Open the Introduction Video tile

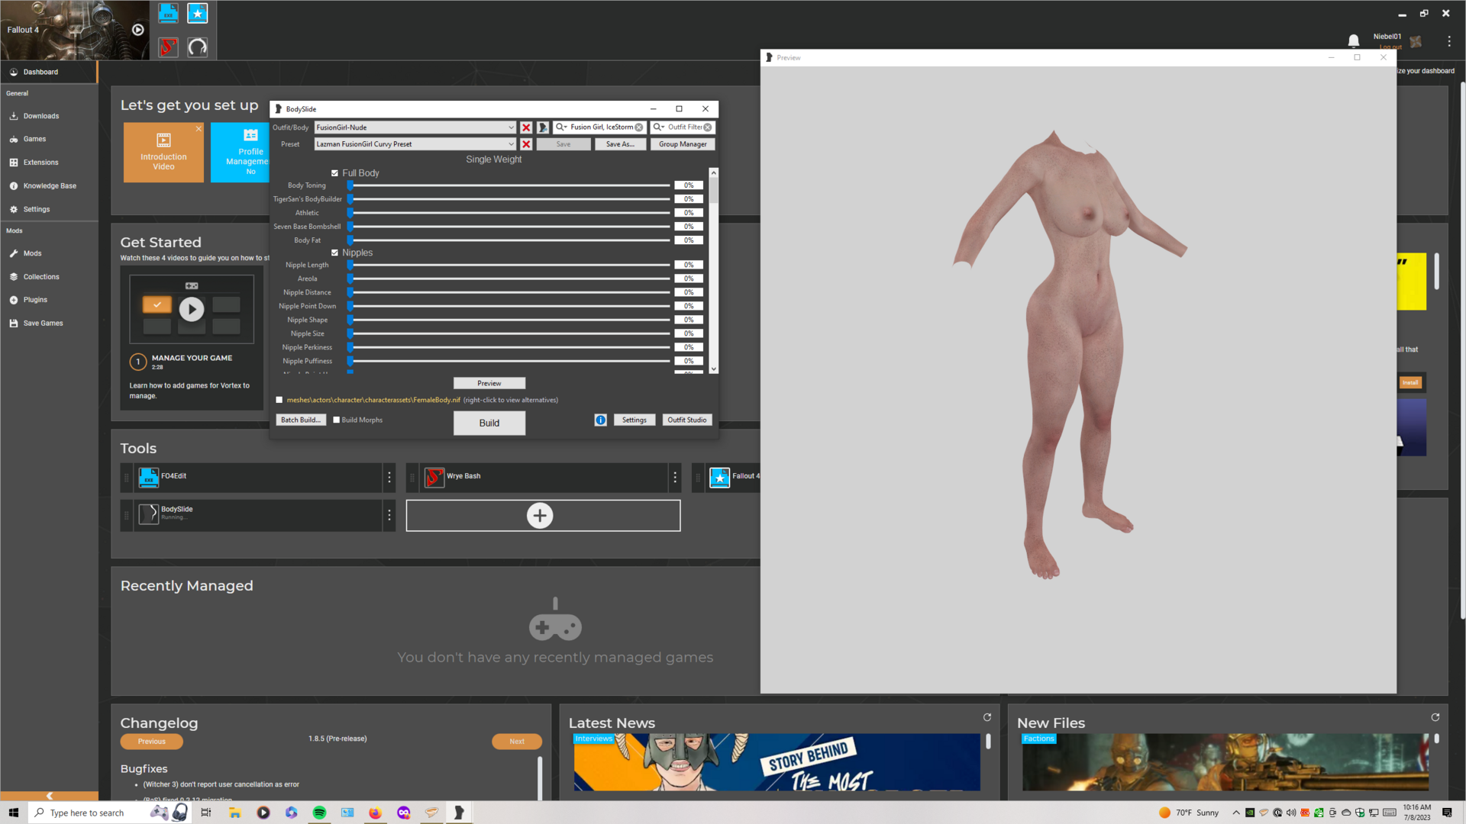click(163, 153)
